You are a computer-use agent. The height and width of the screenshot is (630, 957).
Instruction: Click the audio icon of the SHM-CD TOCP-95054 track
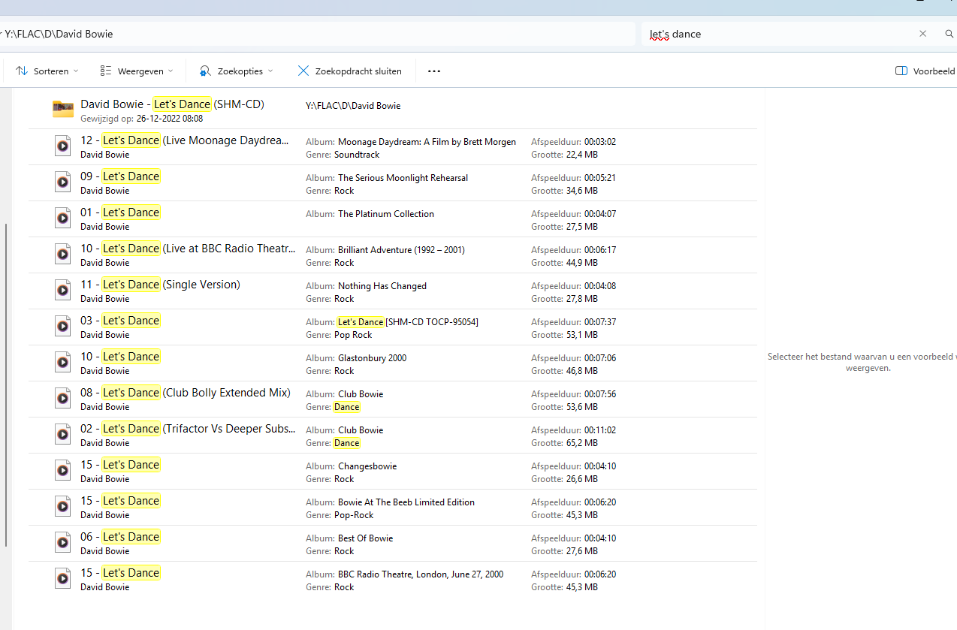[63, 327]
